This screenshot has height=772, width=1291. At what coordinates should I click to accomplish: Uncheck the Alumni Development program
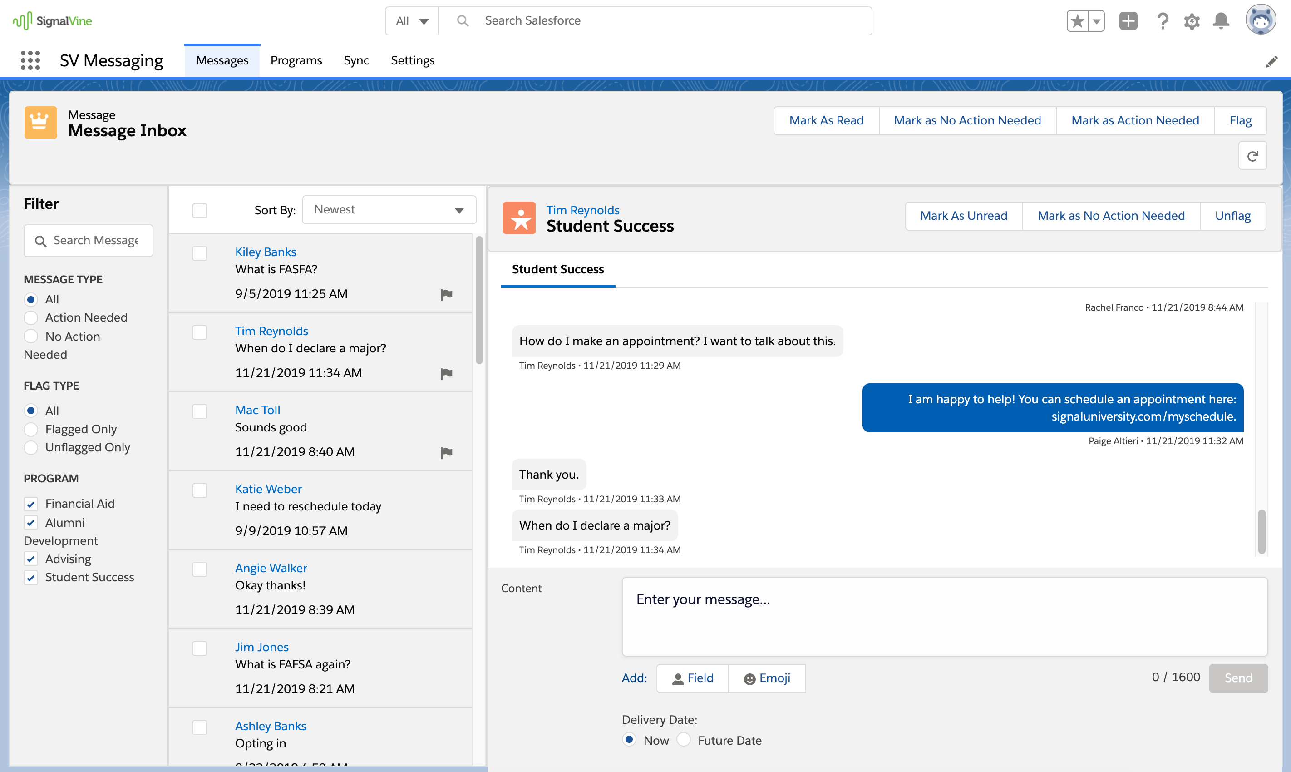pyautogui.click(x=31, y=523)
